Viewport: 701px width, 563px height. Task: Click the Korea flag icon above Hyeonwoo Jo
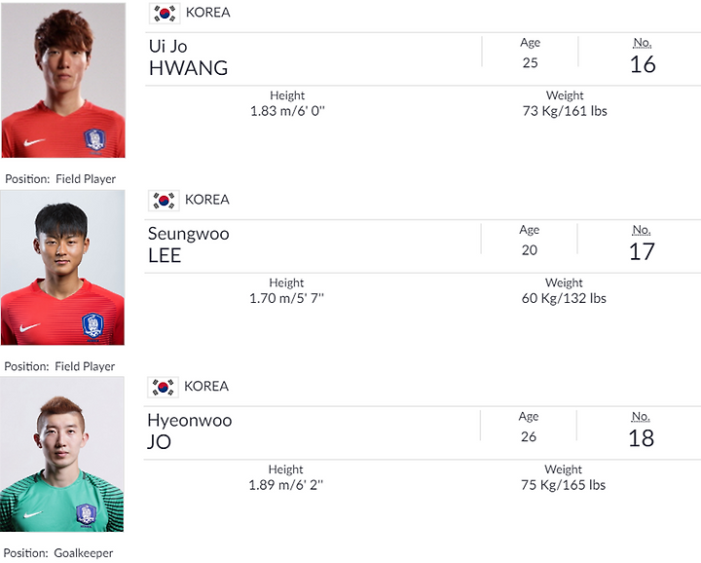[163, 387]
